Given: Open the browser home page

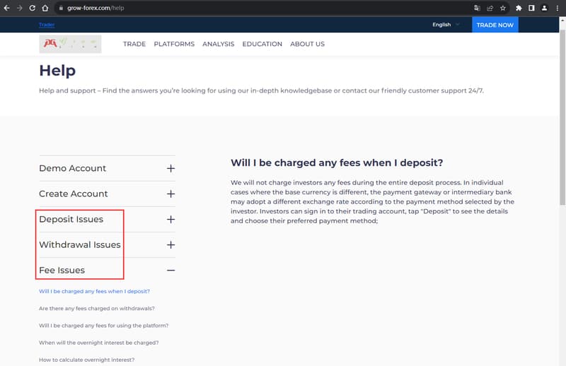Looking at the screenshot, I should click(45, 8).
